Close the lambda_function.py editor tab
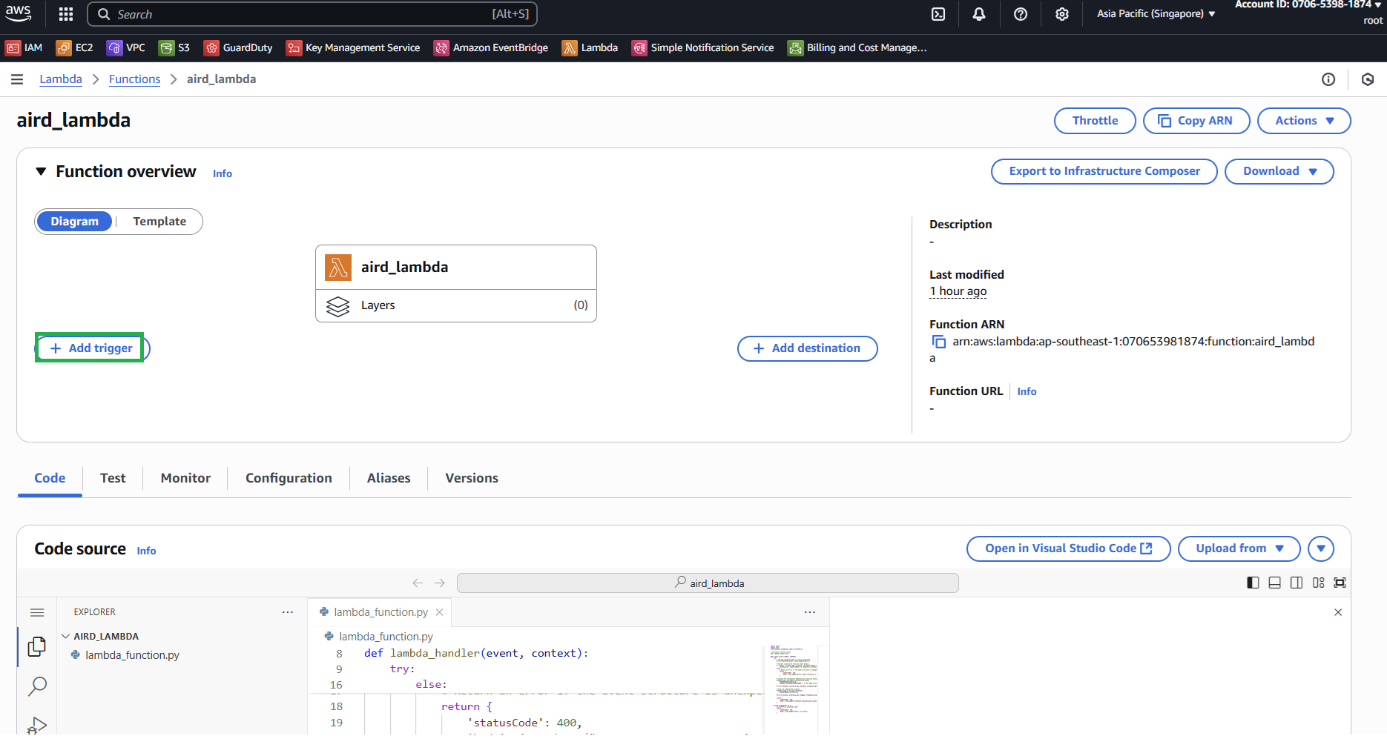The image size is (1387, 756). click(x=439, y=612)
